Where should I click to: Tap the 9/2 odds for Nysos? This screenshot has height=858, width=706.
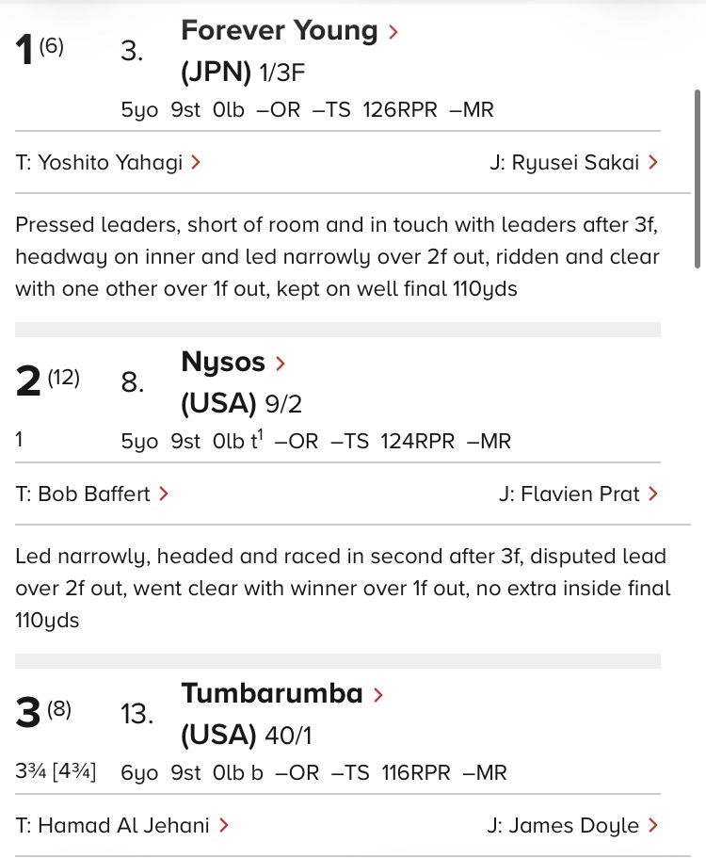coord(284,403)
